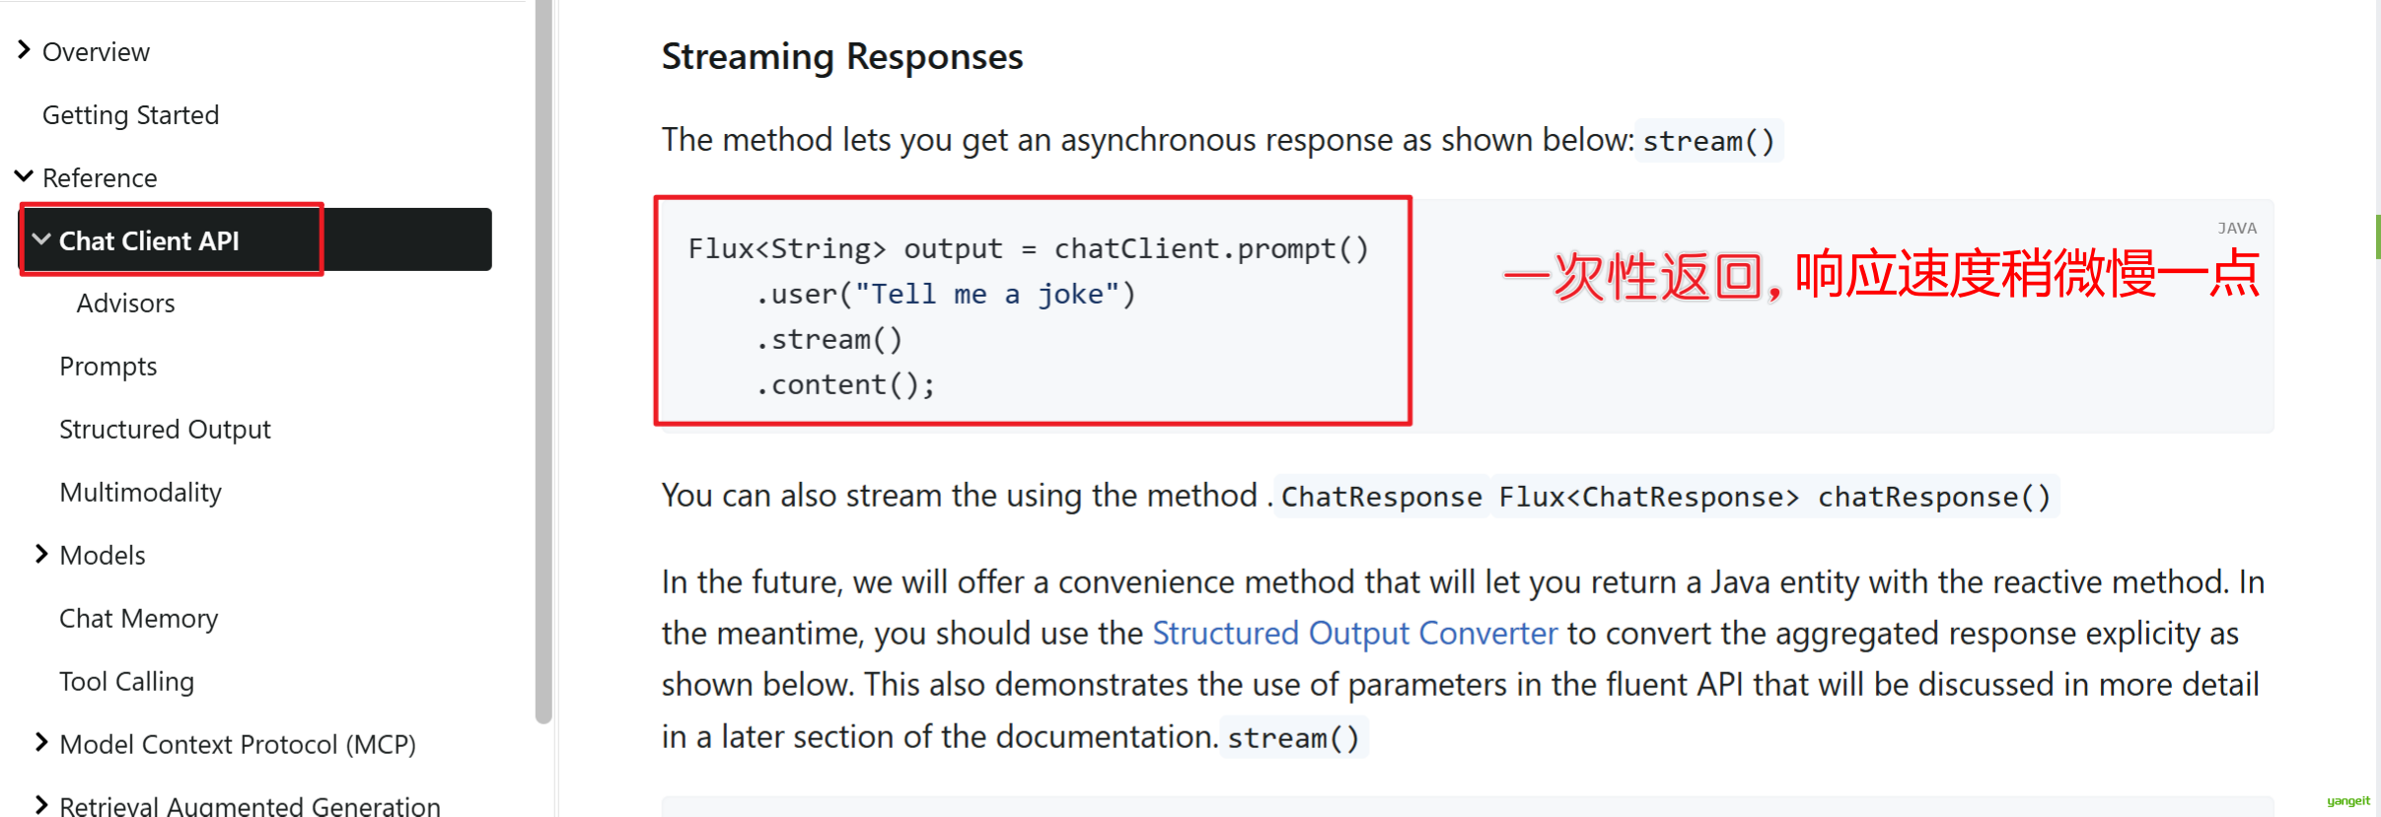Open the Getting Started page
Screen dimensions: 2381x817
(x=130, y=114)
